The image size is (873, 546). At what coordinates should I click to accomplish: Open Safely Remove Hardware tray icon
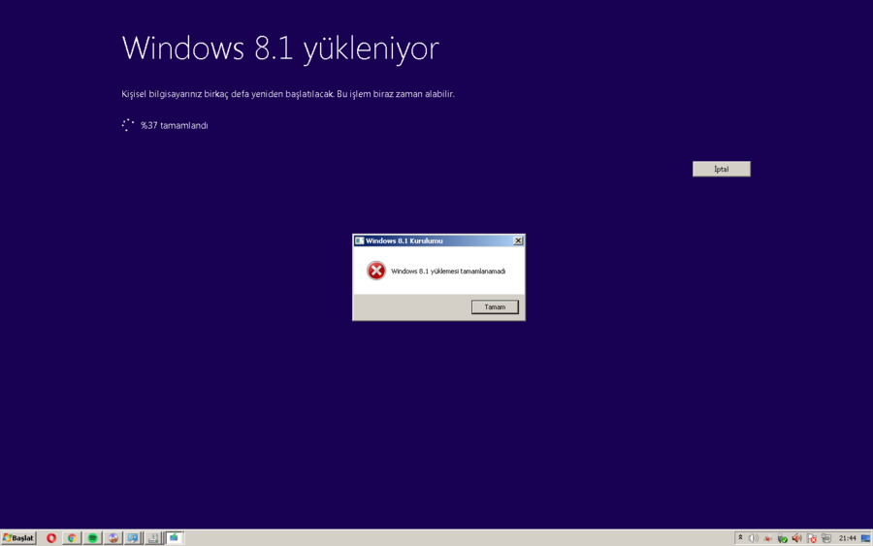[782, 537]
